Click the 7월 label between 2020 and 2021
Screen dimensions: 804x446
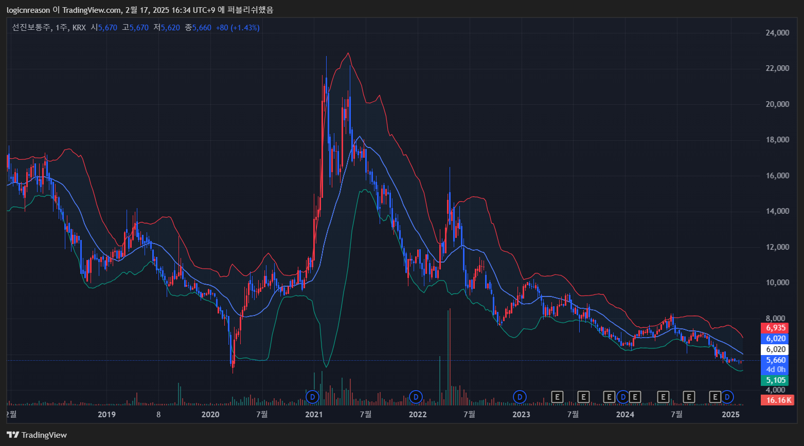[x=262, y=414]
